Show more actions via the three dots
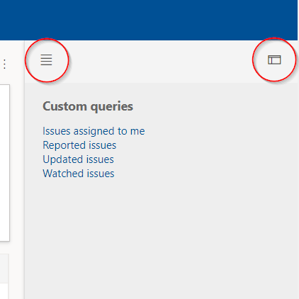 tap(4, 64)
